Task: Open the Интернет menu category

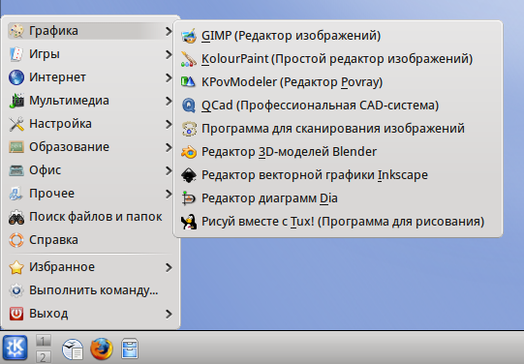Action: (90, 77)
